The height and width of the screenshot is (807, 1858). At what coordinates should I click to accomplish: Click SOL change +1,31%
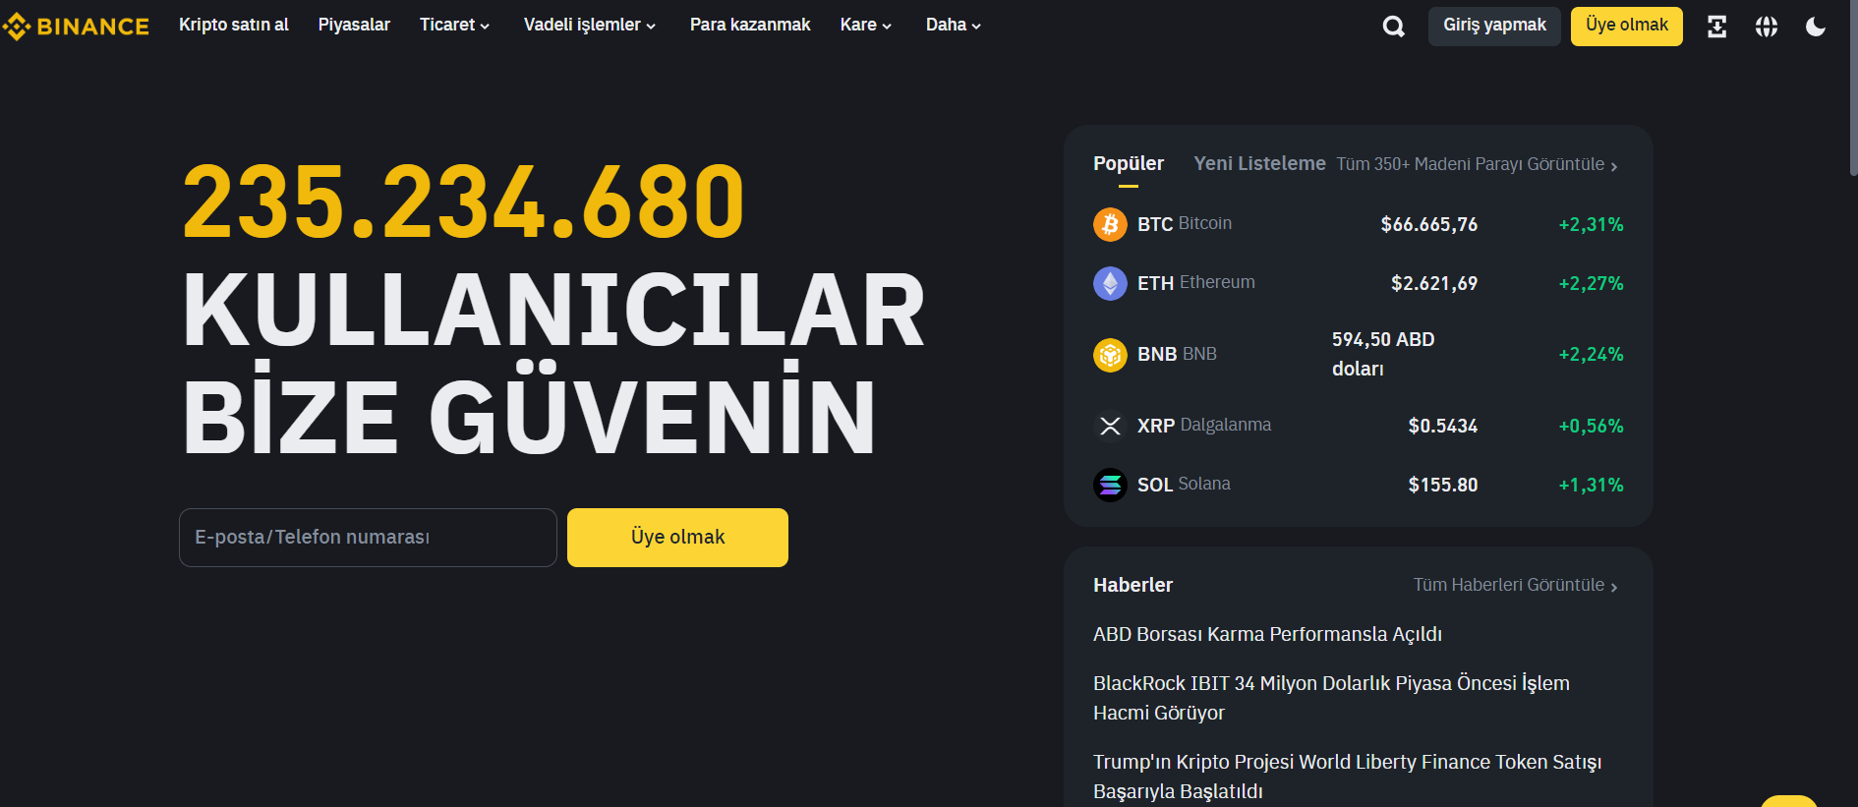click(1591, 486)
